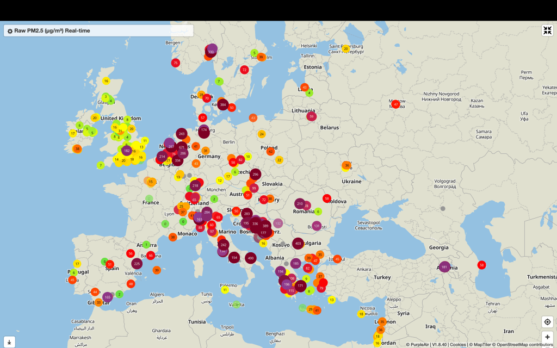Click the yellow 16 sensor in northern Scotland
The width and height of the screenshot is (557, 348).
click(x=106, y=81)
